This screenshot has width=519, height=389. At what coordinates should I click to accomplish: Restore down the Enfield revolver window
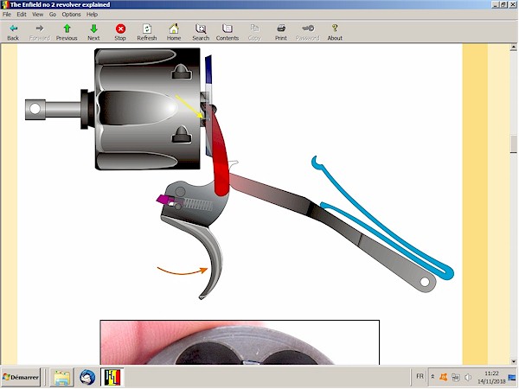[x=503, y=4]
